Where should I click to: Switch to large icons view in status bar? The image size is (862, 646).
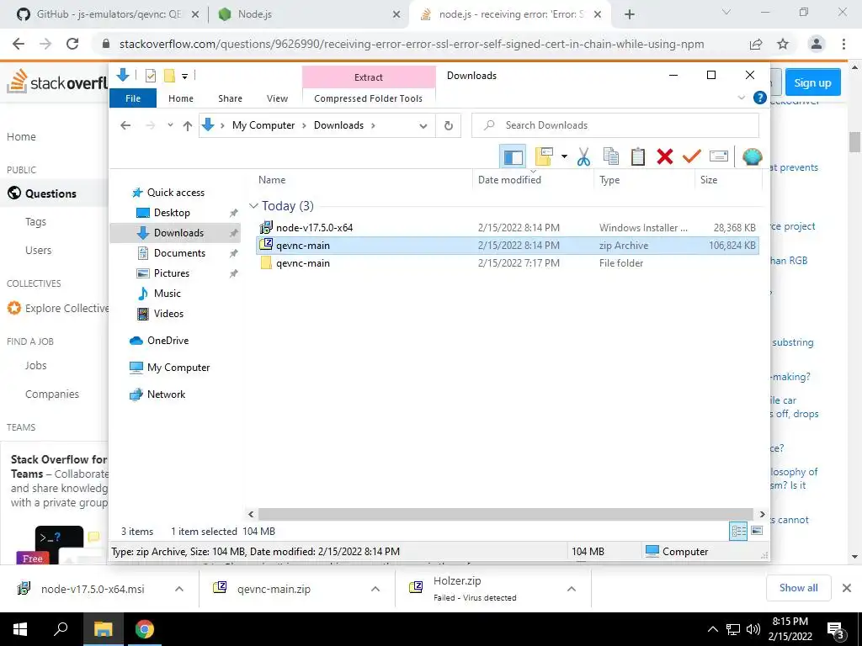click(757, 532)
